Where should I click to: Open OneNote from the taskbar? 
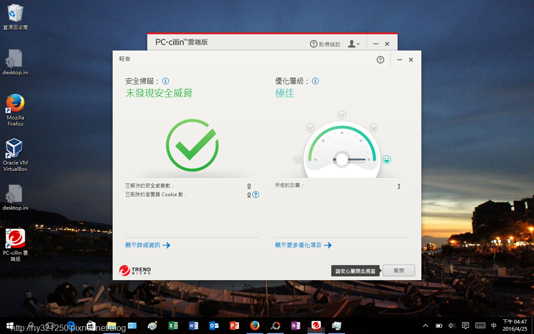296,326
